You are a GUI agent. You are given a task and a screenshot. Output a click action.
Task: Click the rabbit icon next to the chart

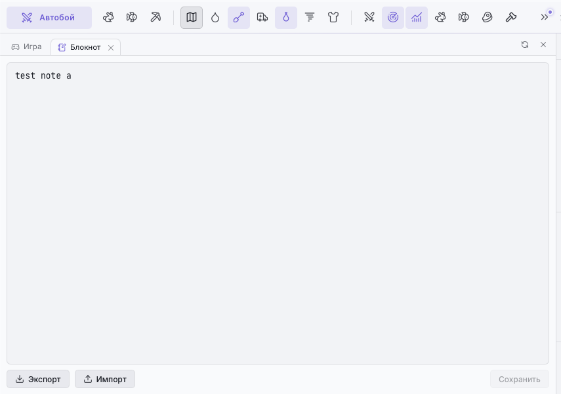tap(440, 18)
